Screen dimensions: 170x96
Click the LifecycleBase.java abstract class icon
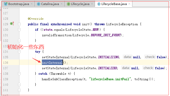tap(99, 4)
